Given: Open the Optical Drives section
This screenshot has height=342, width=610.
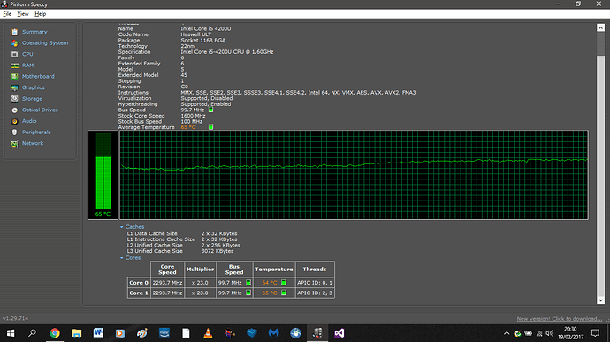Looking at the screenshot, I should [40, 110].
